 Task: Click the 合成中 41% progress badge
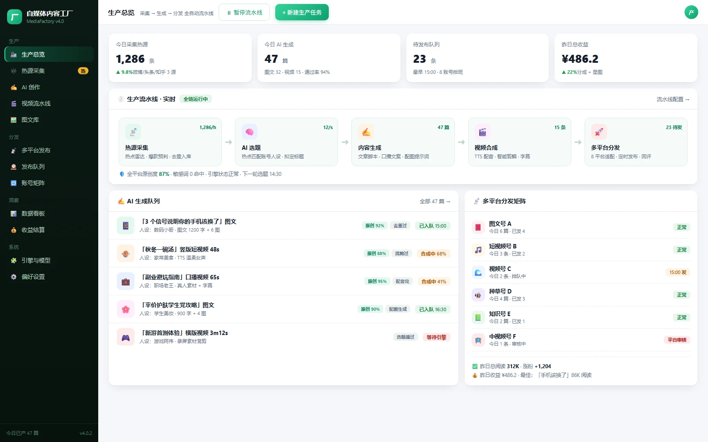pyautogui.click(x=434, y=282)
